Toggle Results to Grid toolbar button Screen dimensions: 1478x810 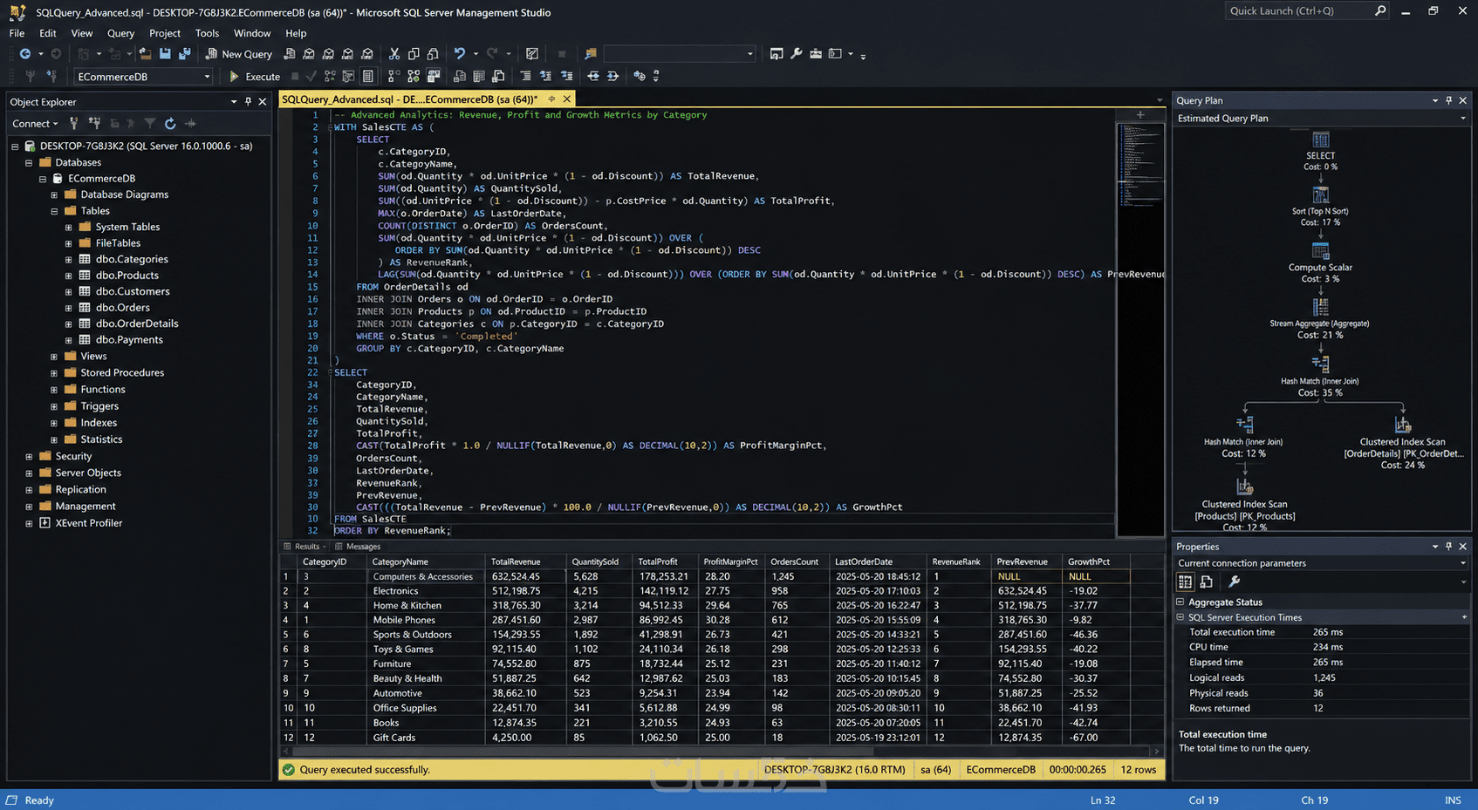click(478, 77)
